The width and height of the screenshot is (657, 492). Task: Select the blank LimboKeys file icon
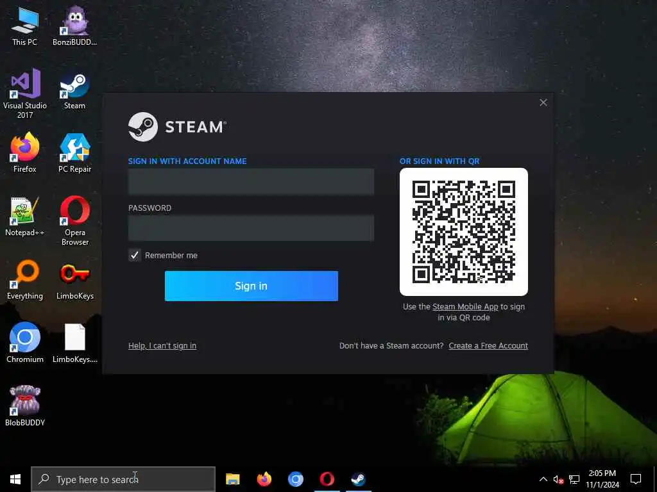tap(74, 343)
